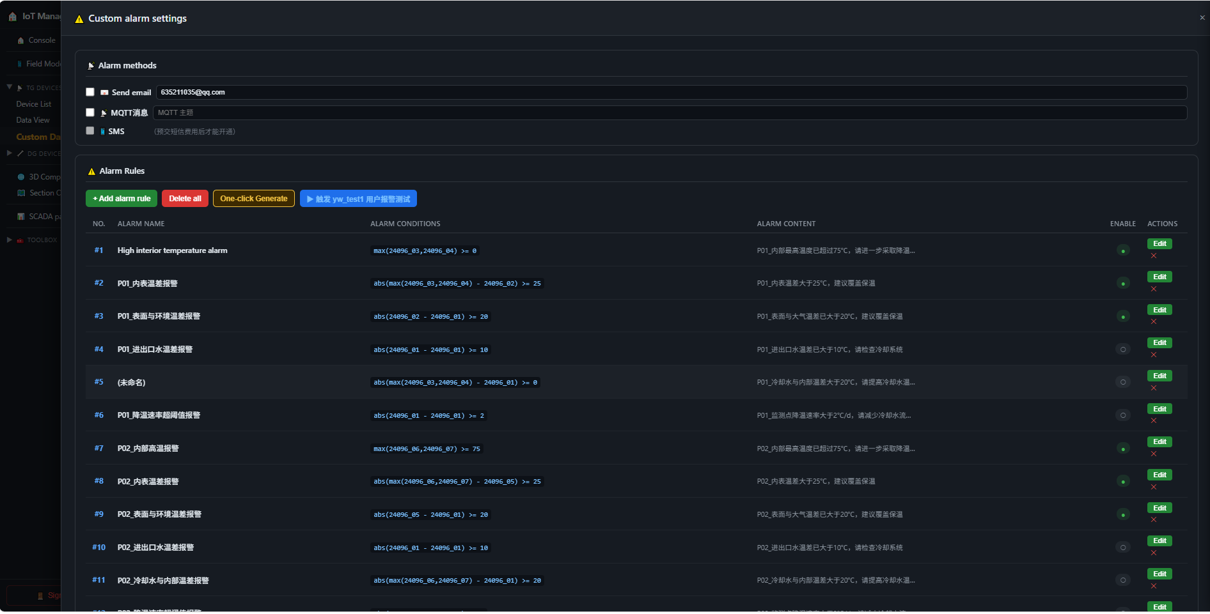
Task: Click red X for rule #8
Action: [x=1154, y=487]
